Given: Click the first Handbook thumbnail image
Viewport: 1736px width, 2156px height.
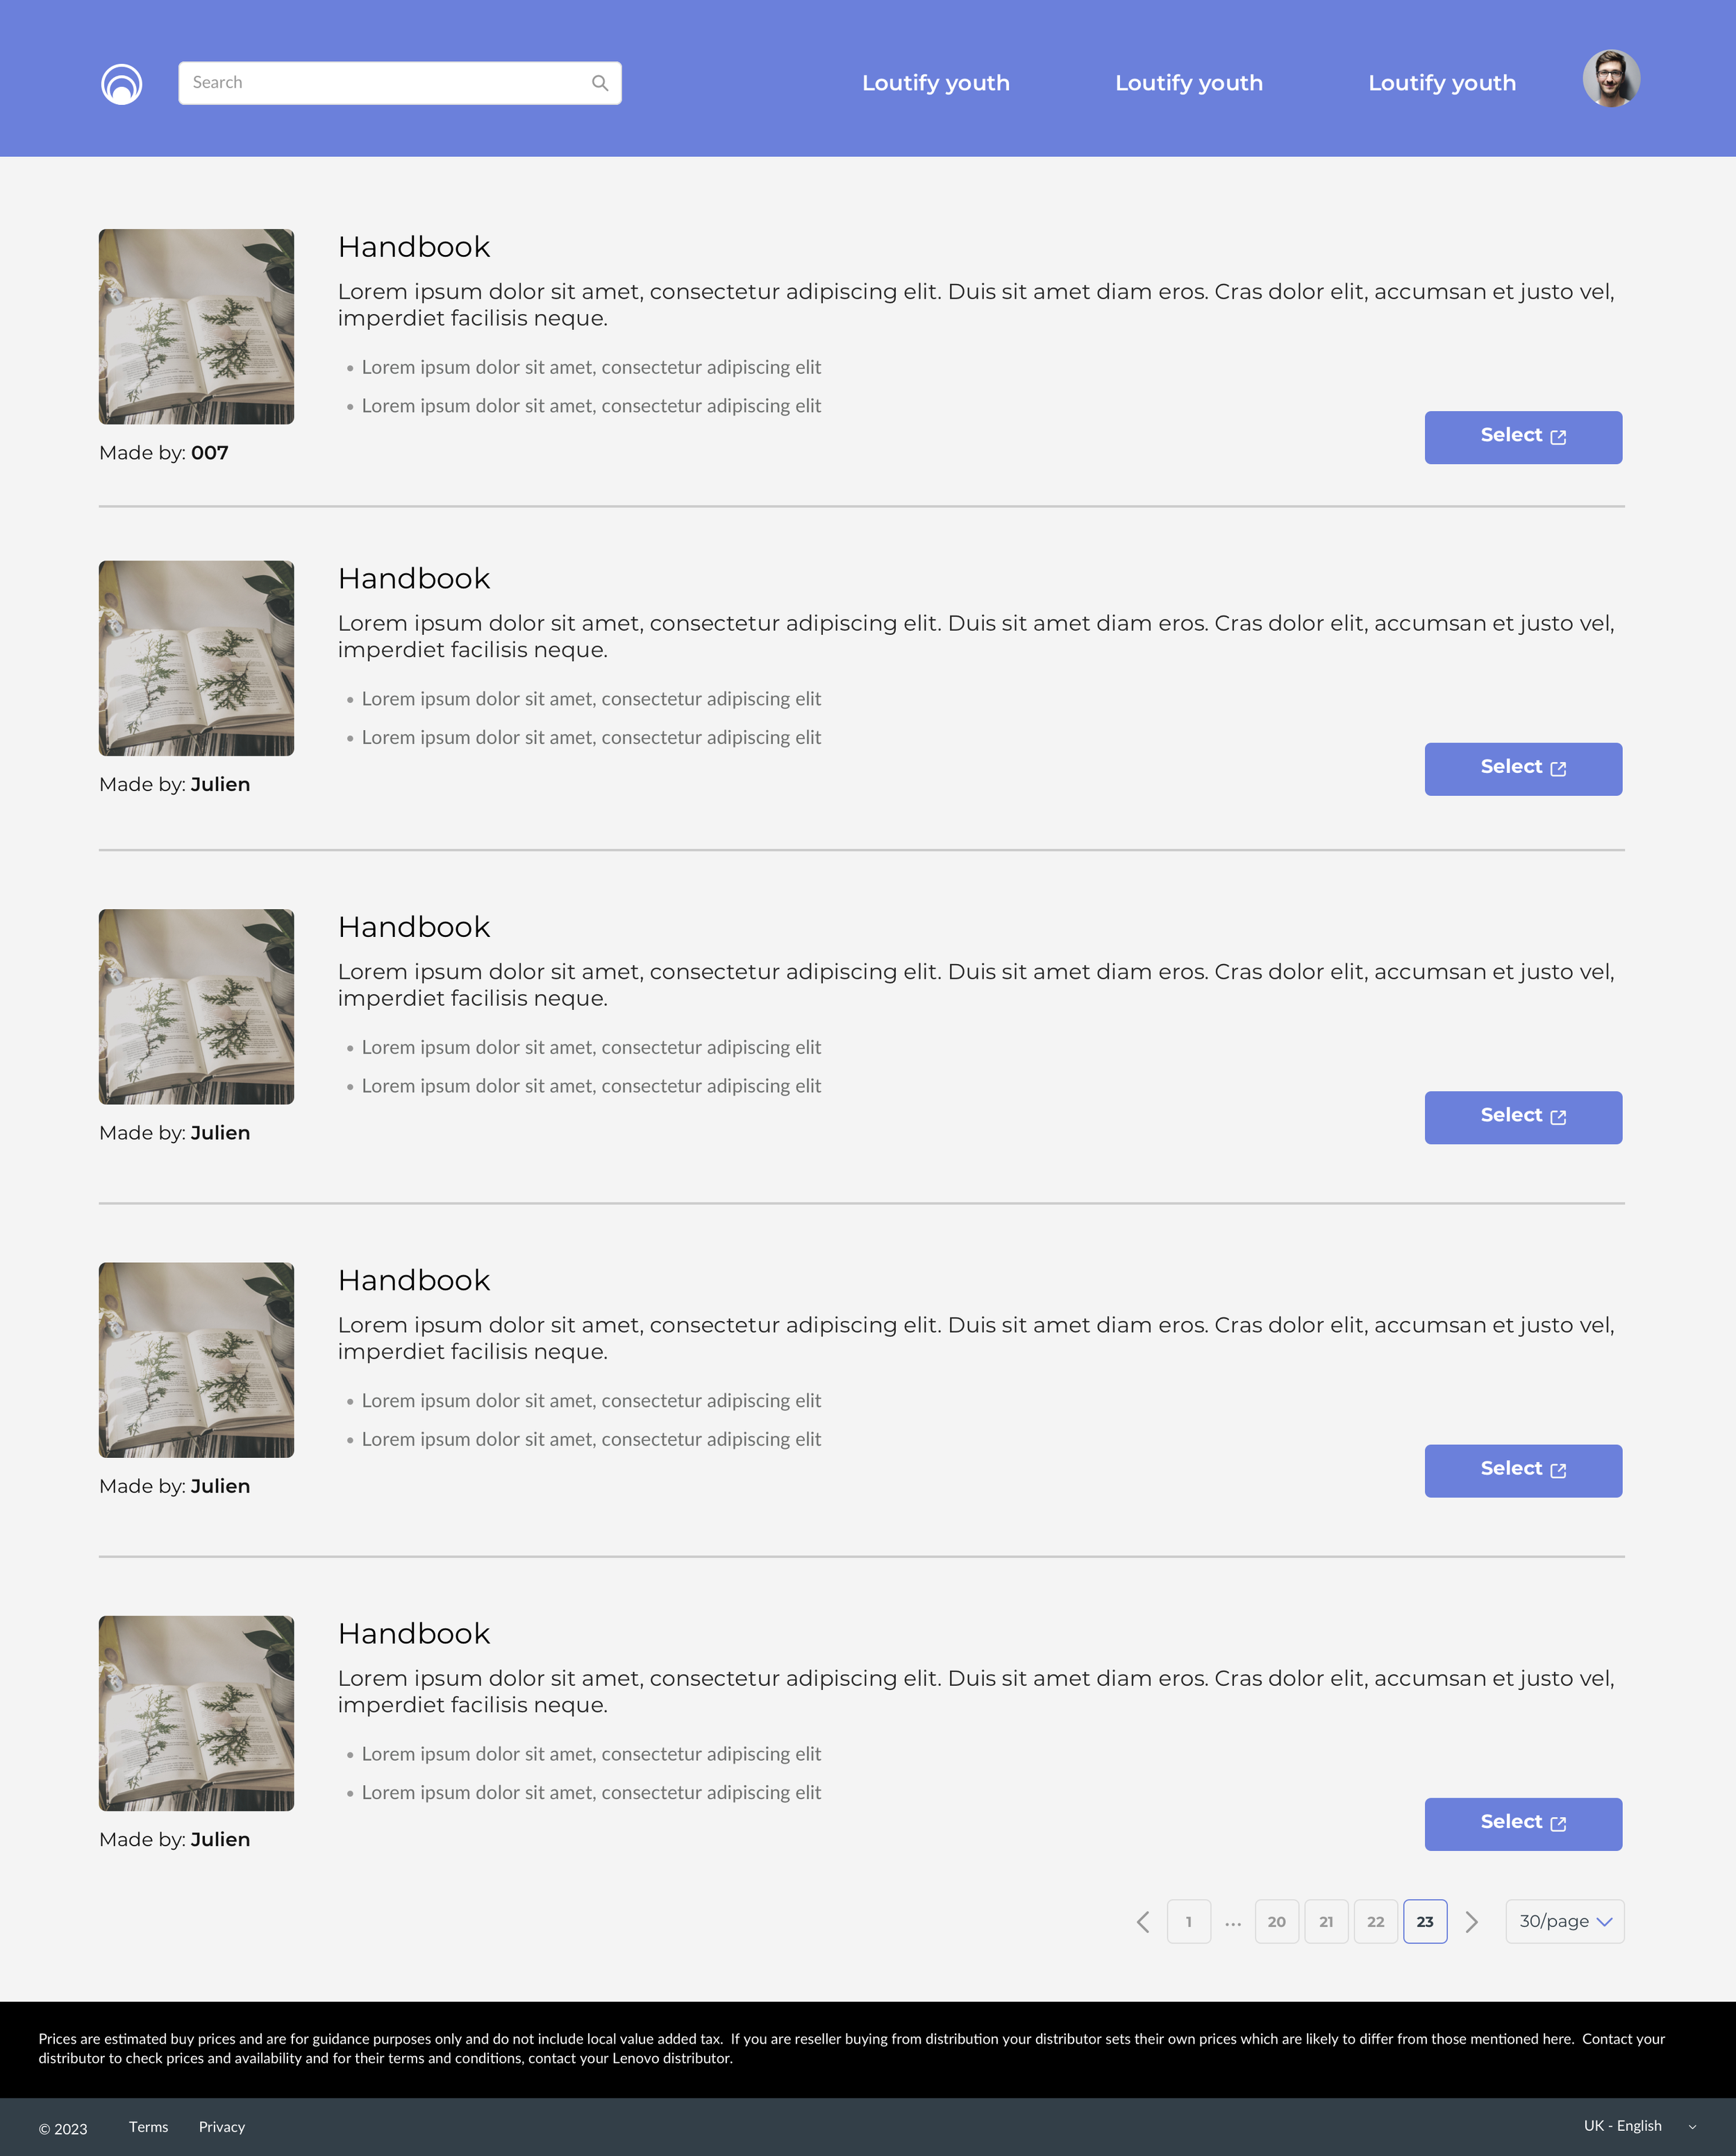Looking at the screenshot, I should (x=196, y=326).
